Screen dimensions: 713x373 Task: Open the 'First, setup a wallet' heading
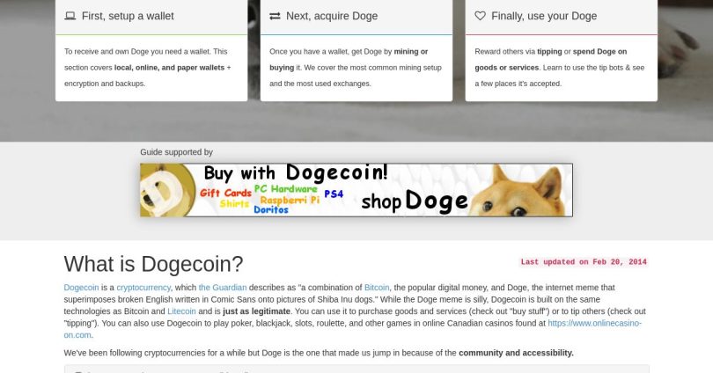[x=128, y=16]
